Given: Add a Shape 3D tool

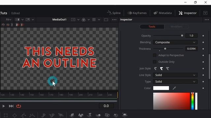Looking at the screenshot, I should click(81, 115).
